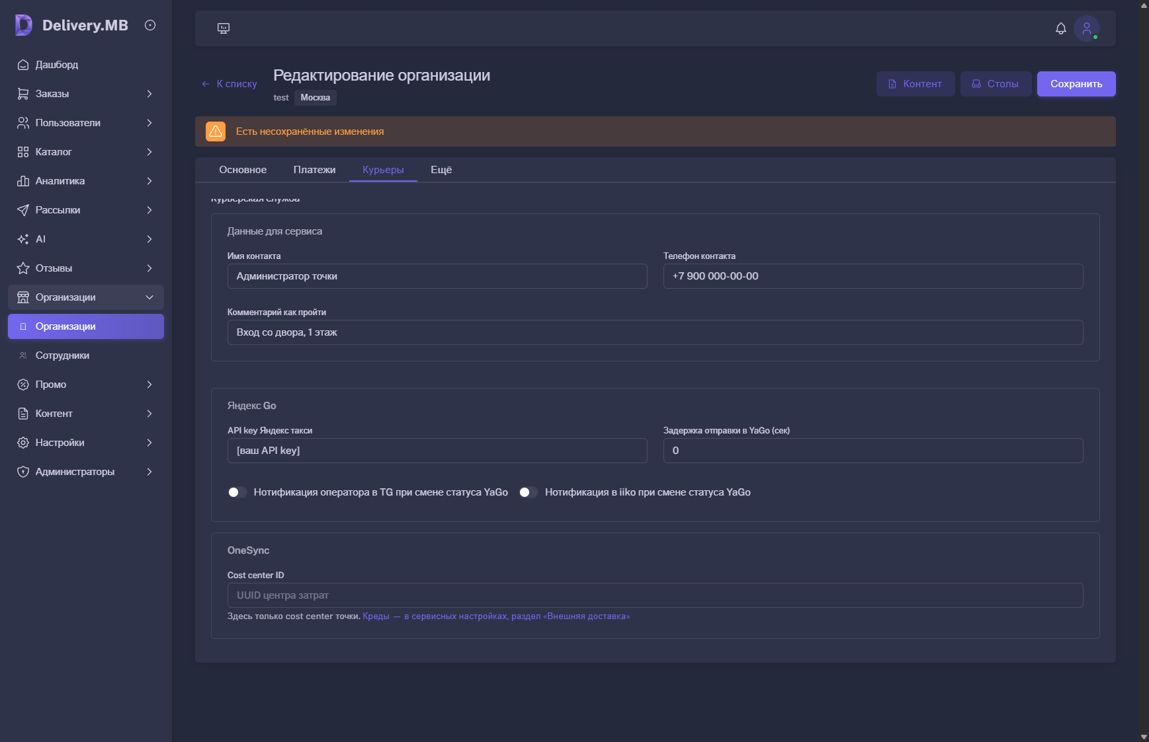The height and width of the screenshot is (742, 1149).
Task: Go back via К списку link
Action: (230, 84)
